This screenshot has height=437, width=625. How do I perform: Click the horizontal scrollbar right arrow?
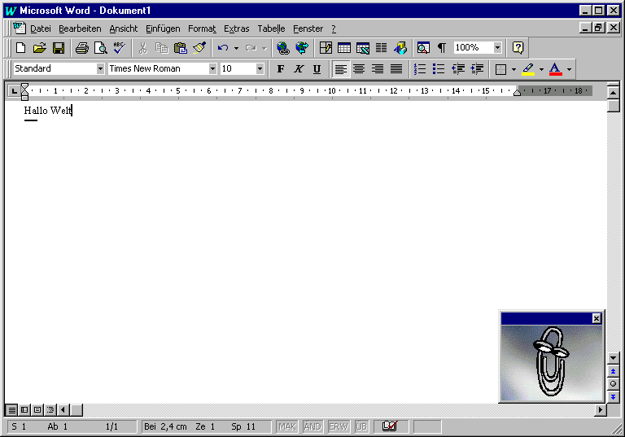(x=601, y=409)
